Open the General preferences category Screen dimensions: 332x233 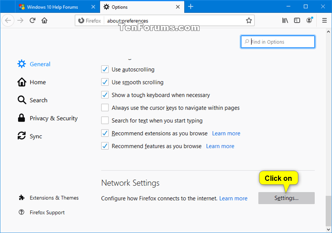coord(34,64)
